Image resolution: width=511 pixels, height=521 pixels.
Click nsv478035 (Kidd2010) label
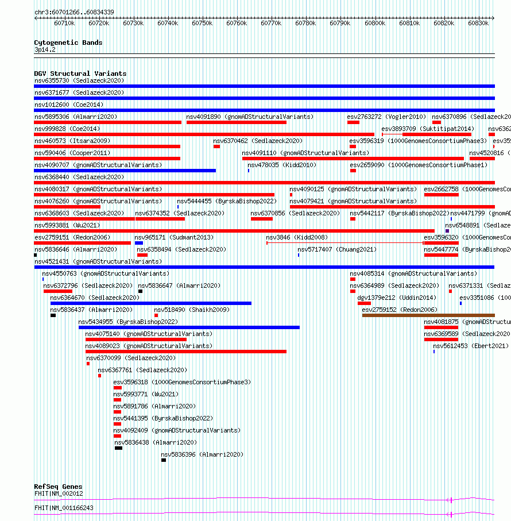pos(282,165)
